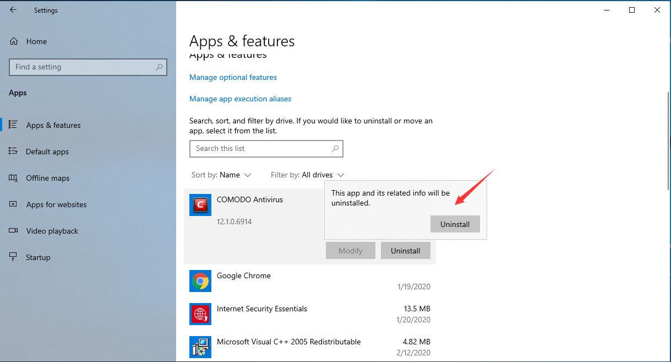Viewport: 671px width, 362px height.
Task: Click the Offline maps map icon
Action: [x=14, y=178]
